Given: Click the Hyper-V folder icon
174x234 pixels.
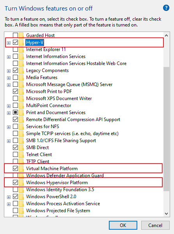Looking at the screenshot, I should click(x=21, y=42).
